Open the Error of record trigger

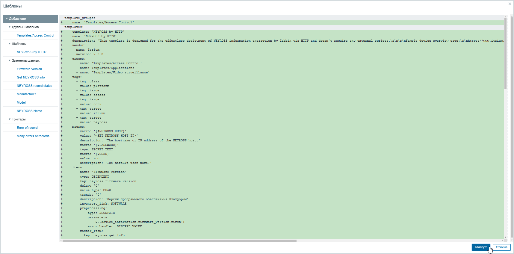point(27,128)
